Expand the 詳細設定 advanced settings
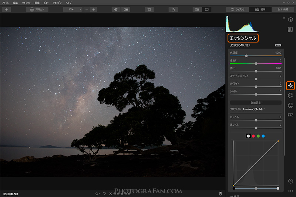Viewport: 296px width, 197px height. coord(256,102)
